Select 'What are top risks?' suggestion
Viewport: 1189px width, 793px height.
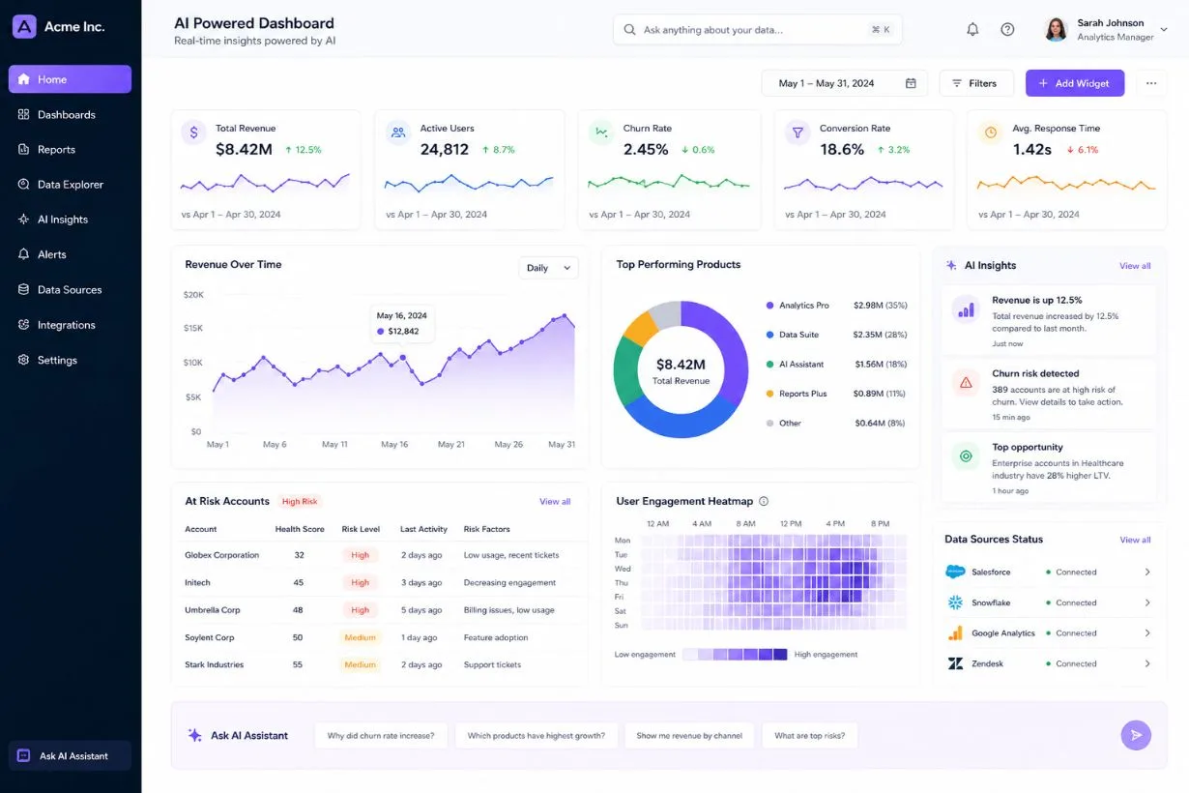click(810, 736)
